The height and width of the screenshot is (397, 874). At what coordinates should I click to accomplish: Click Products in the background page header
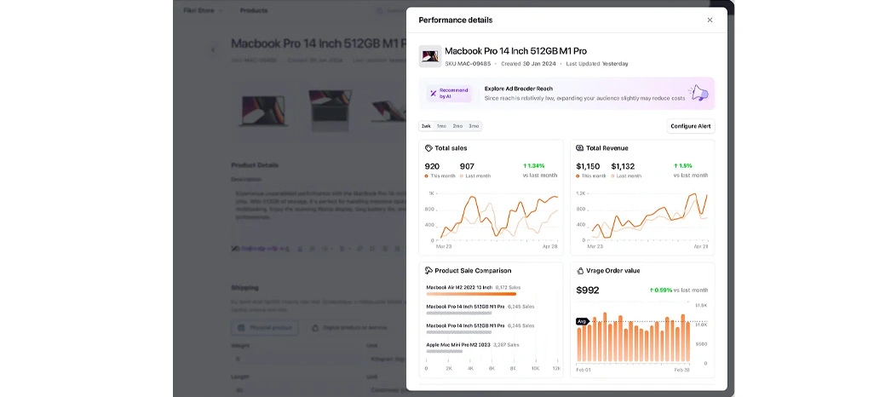[x=254, y=10]
